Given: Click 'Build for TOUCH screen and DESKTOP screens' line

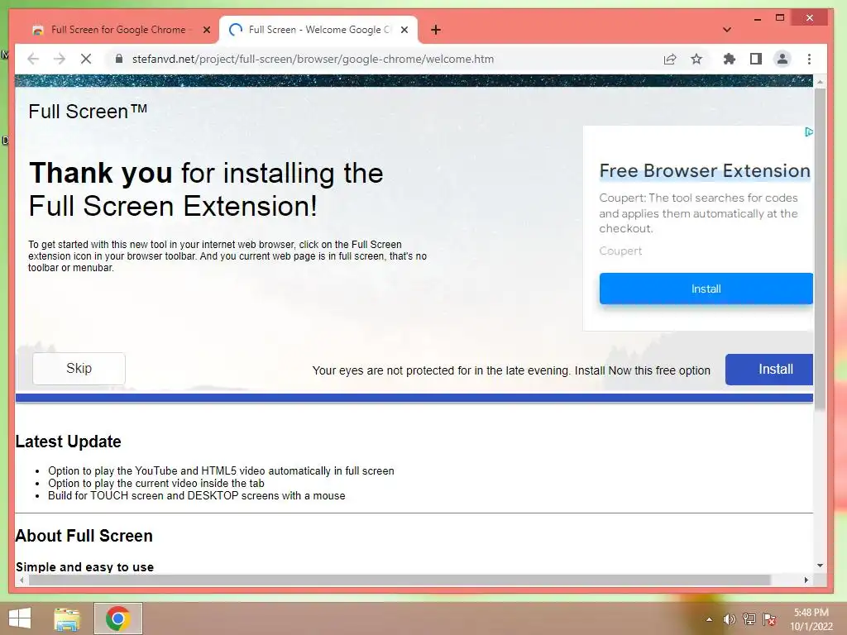Looking at the screenshot, I should (197, 496).
